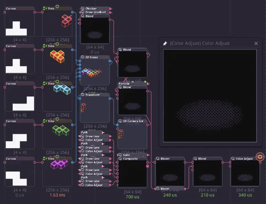Close the pinned Color Adjust preview panel

coord(256,44)
